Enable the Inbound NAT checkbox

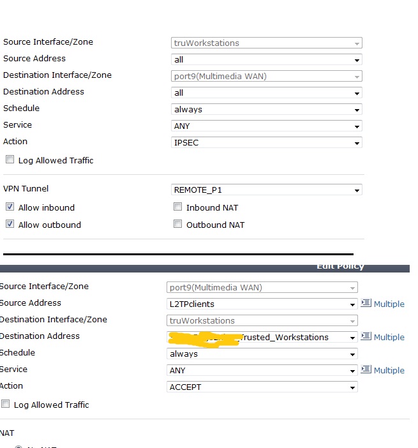click(x=178, y=207)
